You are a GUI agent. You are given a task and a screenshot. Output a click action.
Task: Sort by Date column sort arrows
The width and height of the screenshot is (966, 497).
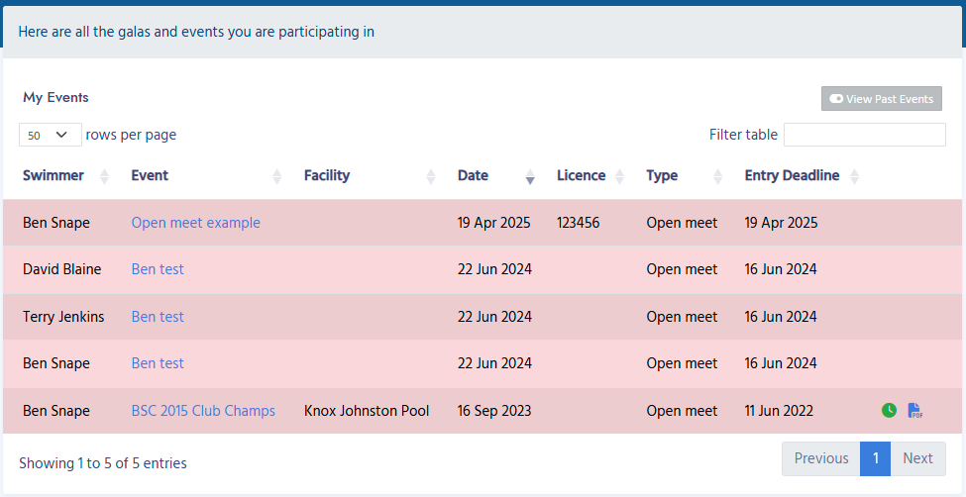[530, 176]
